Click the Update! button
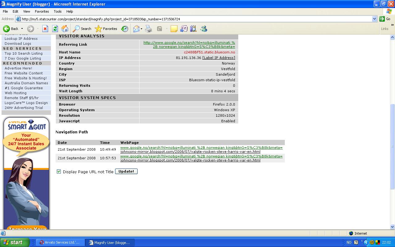This screenshot has width=395, height=247. pos(126,171)
